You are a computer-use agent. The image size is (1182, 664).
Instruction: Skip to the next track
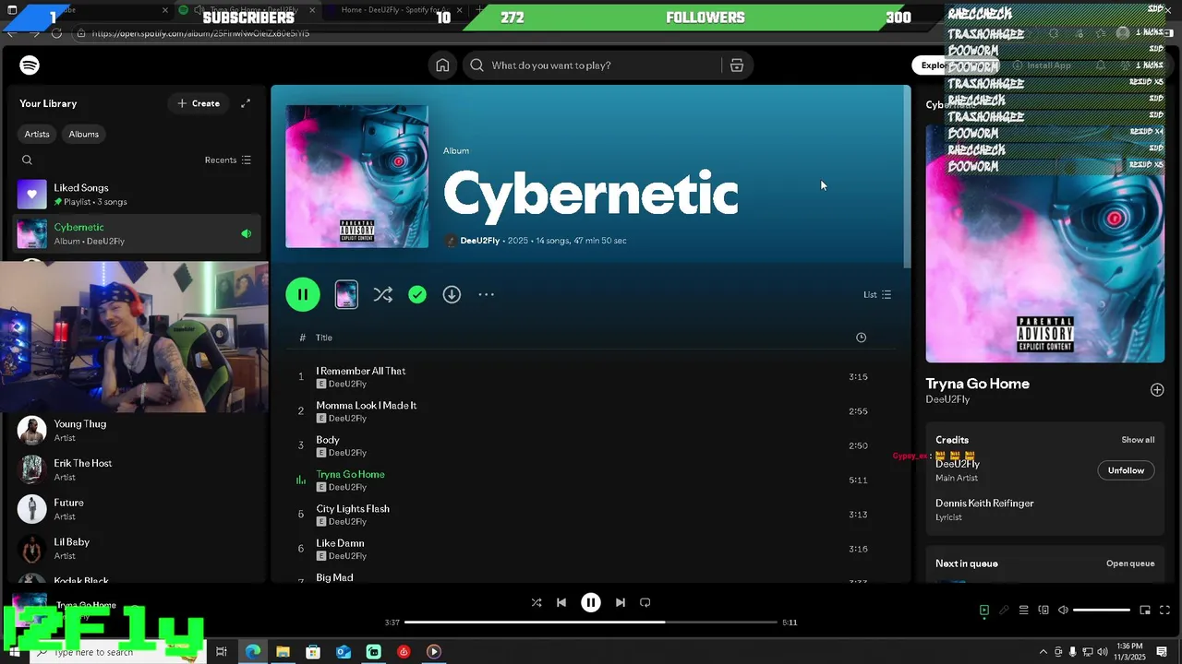[x=621, y=602]
